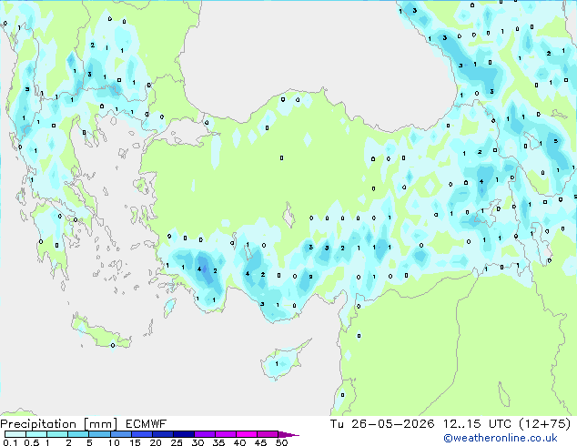The image size is (577, 446).
Task: Select the 45–50 mm legend color swatch
Action: [268, 434]
